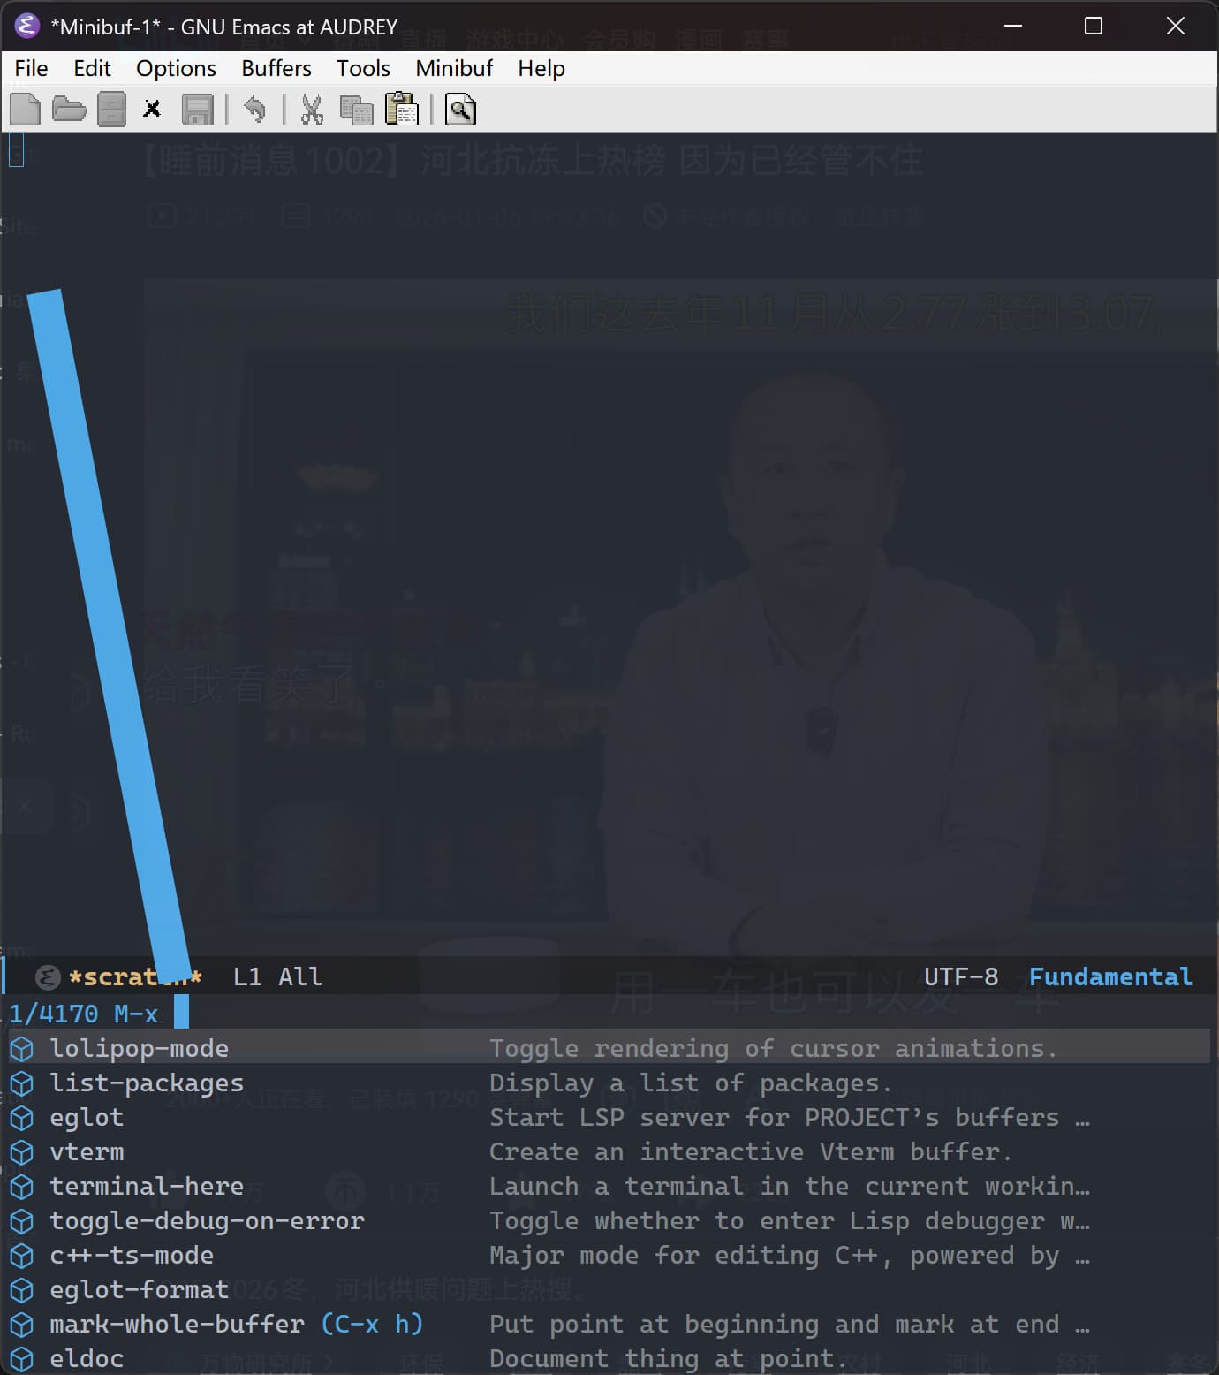Click the Paste clipboard icon
Image resolution: width=1219 pixels, height=1375 pixels.
(x=402, y=110)
